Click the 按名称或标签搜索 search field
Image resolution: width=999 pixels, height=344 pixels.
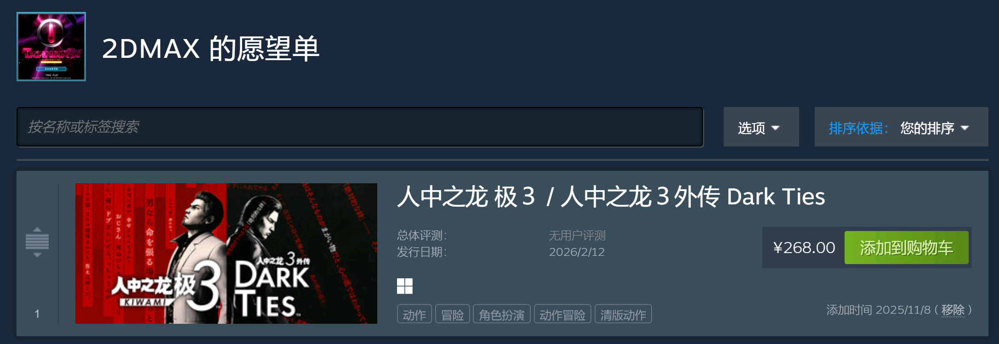[360, 127]
